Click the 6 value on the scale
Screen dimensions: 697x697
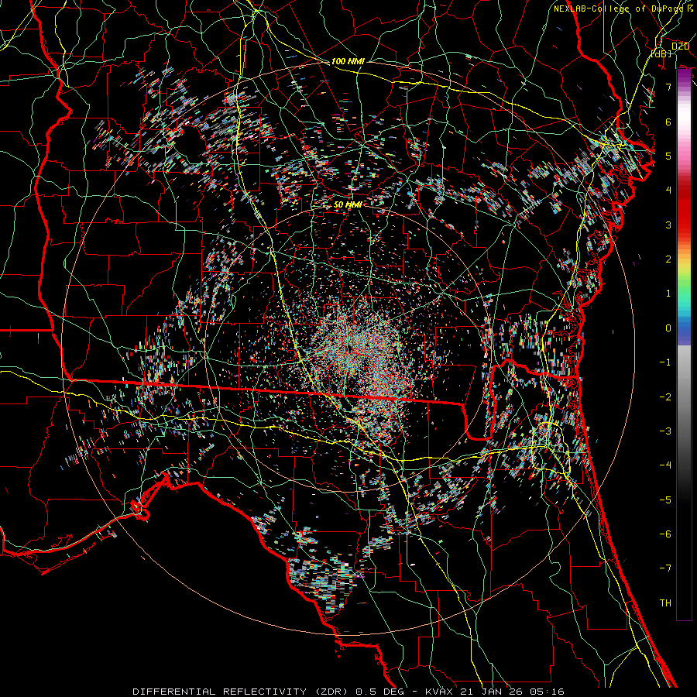[x=668, y=122]
